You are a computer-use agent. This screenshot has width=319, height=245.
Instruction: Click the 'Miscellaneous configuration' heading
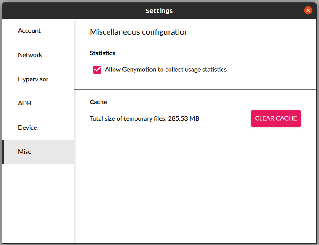pos(139,32)
